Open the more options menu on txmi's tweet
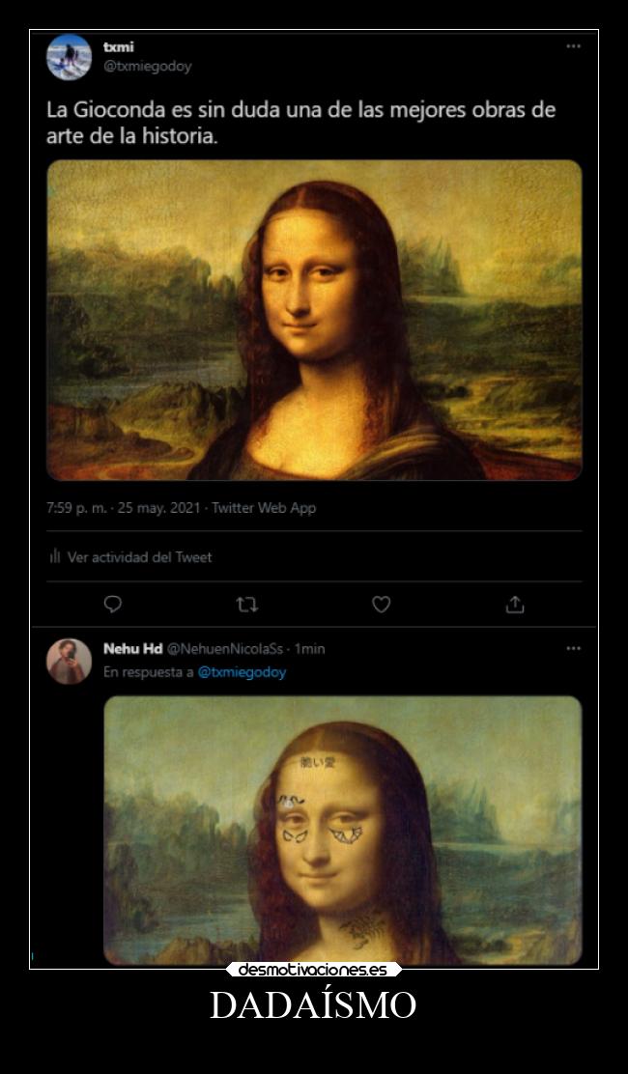This screenshot has height=1074, width=628. (x=573, y=46)
